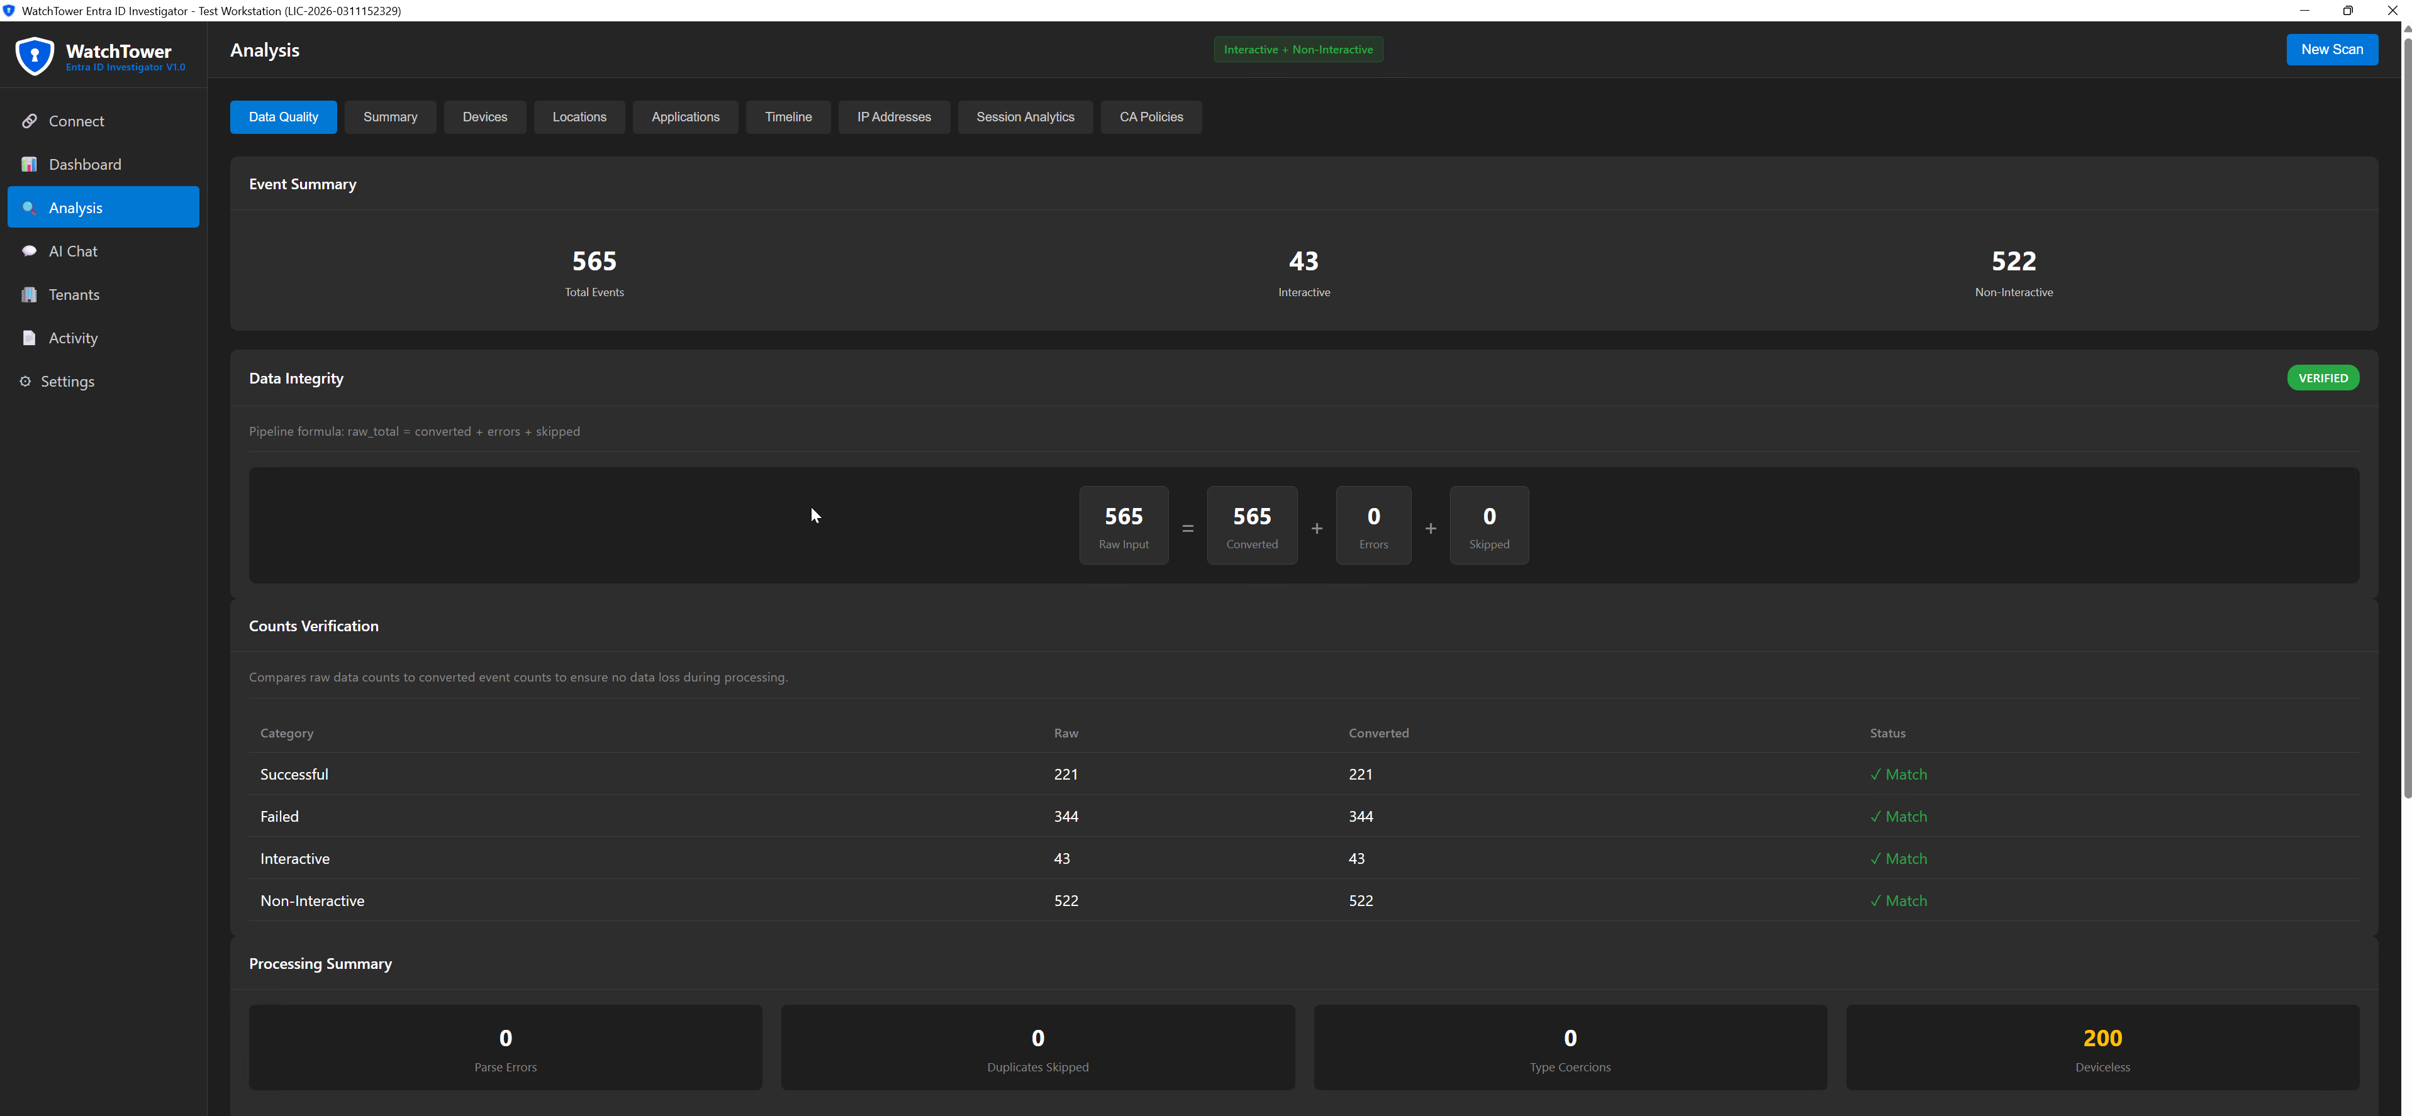Open the Devices tab
This screenshot has height=1116, width=2412.
pyautogui.click(x=485, y=116)
